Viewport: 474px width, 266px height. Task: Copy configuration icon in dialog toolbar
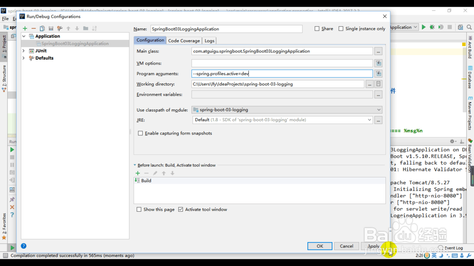tap(42, 28)
